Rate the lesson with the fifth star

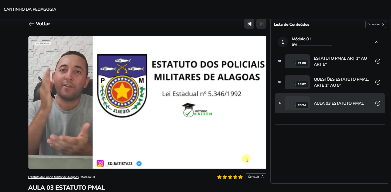pos(241,177)
